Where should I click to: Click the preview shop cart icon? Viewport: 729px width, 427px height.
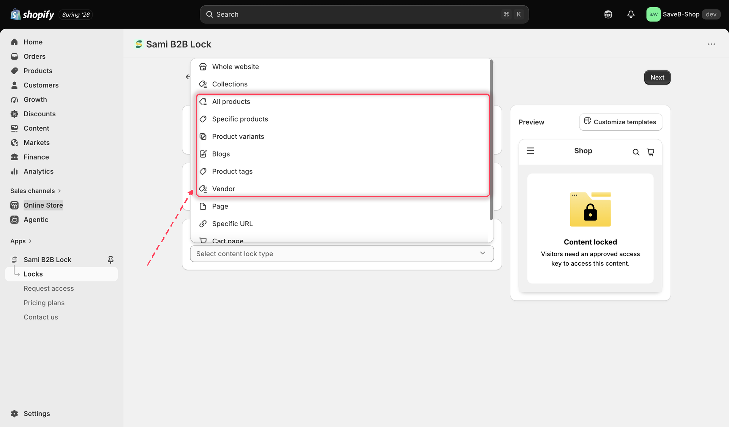[650, 152]
